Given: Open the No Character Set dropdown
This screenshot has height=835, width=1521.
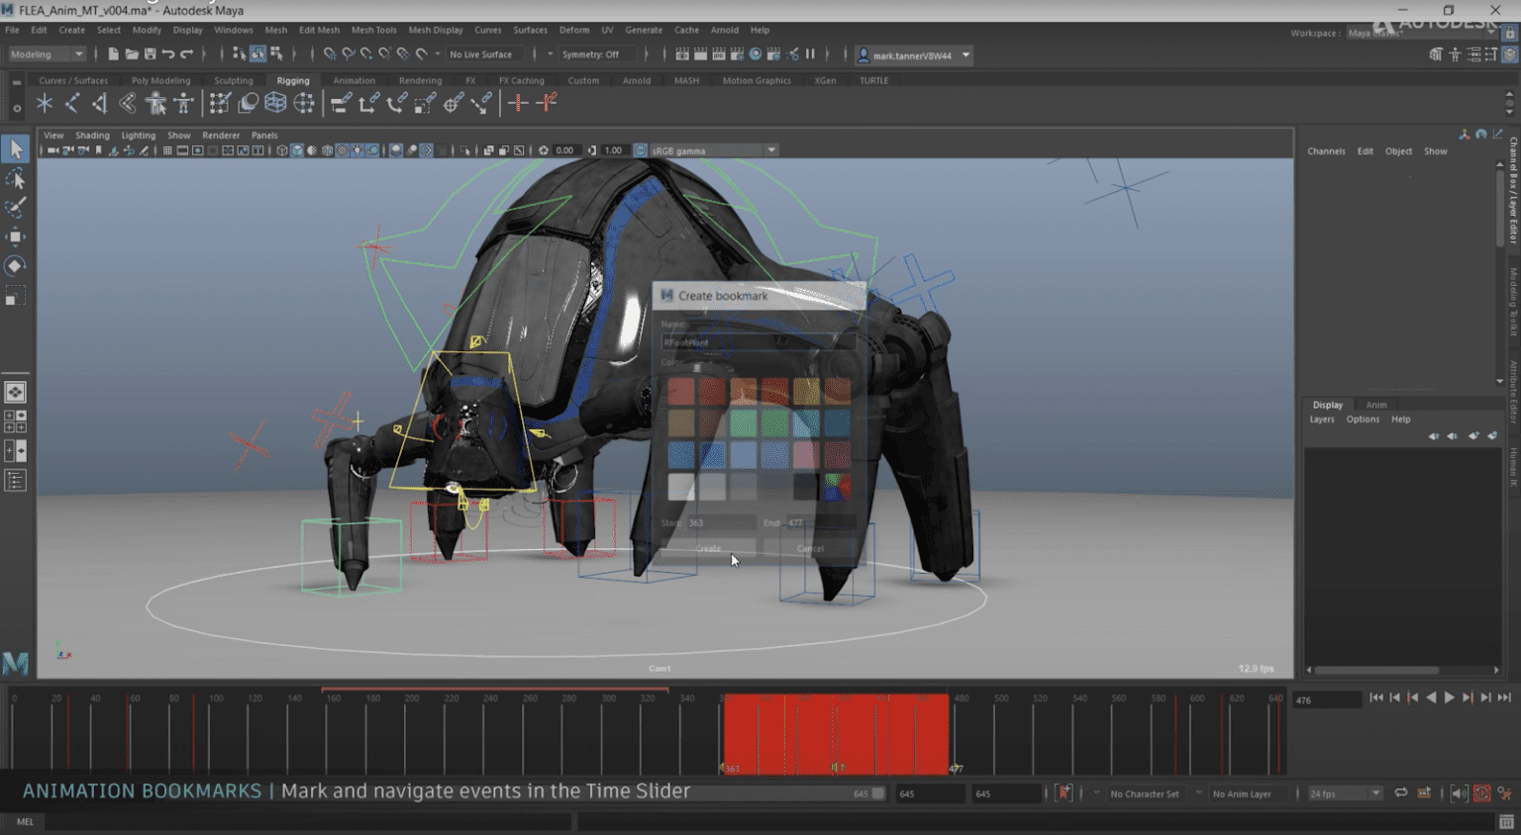Looking at the screenshot, I should pos(1146,792).
